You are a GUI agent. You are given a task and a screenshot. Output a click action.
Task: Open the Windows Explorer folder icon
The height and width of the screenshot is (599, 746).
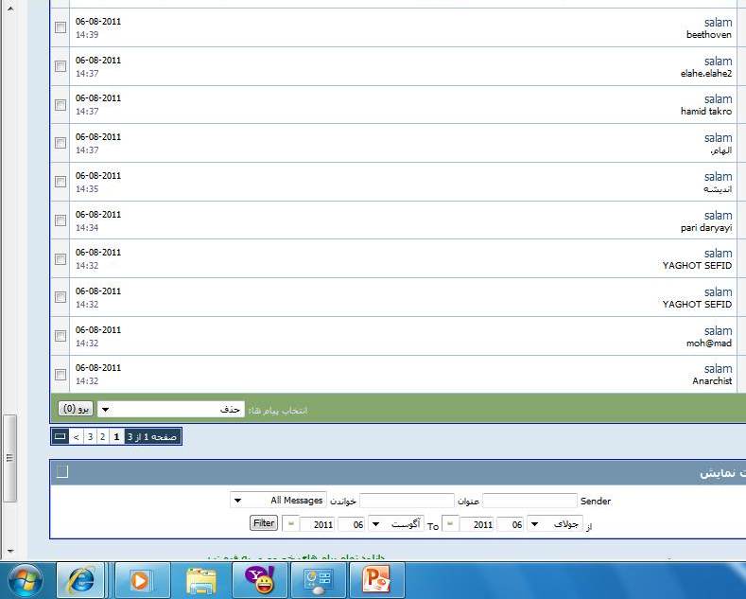point(200,579)
